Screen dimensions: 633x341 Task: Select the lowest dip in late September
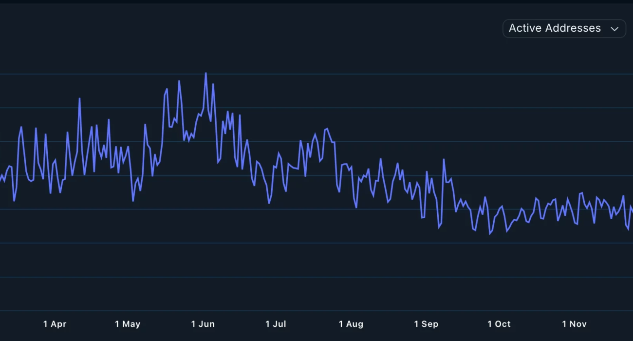pyautogui.click(x=490, y=234)
